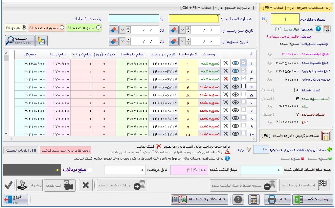Click the green checkmark confirm icon

click(8, 185)
